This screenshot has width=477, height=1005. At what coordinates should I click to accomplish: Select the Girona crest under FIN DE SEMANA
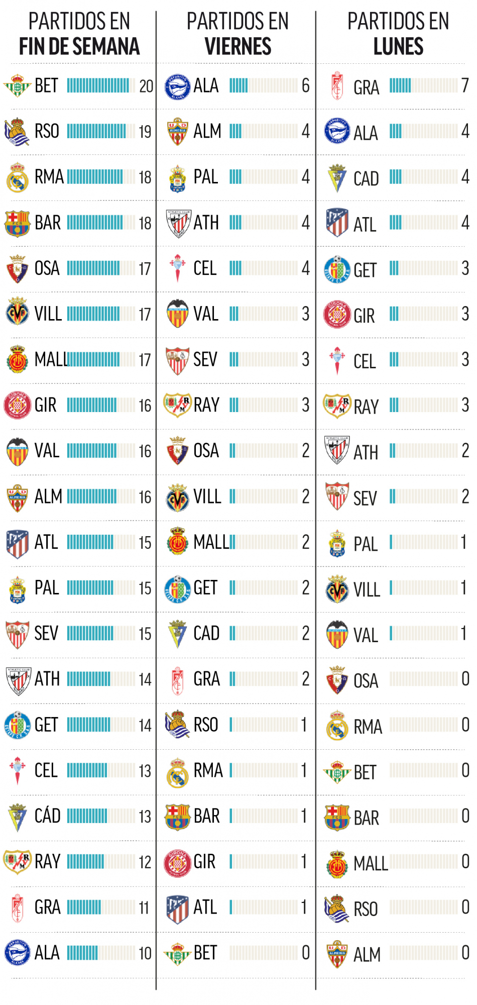point(17,405)
